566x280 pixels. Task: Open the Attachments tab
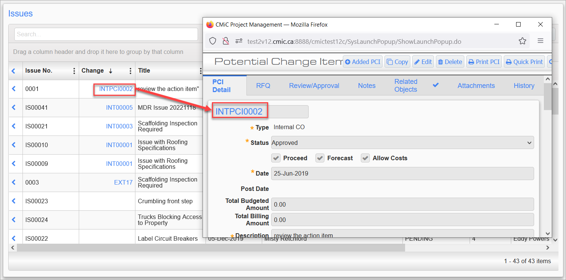(476, 86)
